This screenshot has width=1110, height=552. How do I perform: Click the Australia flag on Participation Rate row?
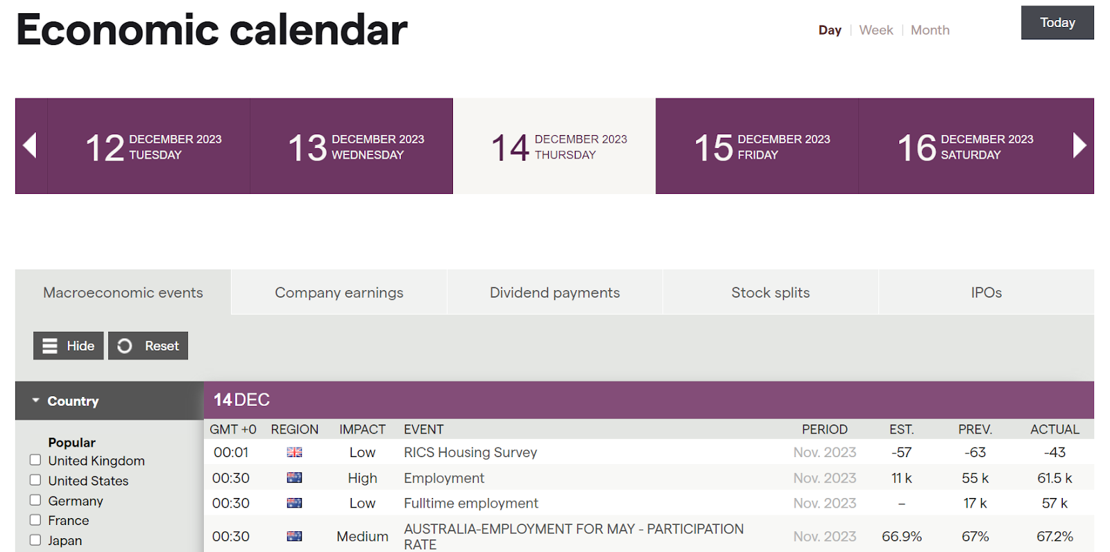point(295,536)
